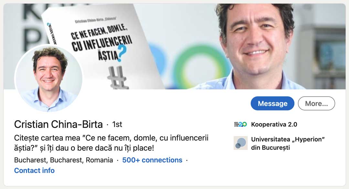This screenshot has height=189, width=349.
Task: Click the 1st degree connection badge
Action: point(117,124)
